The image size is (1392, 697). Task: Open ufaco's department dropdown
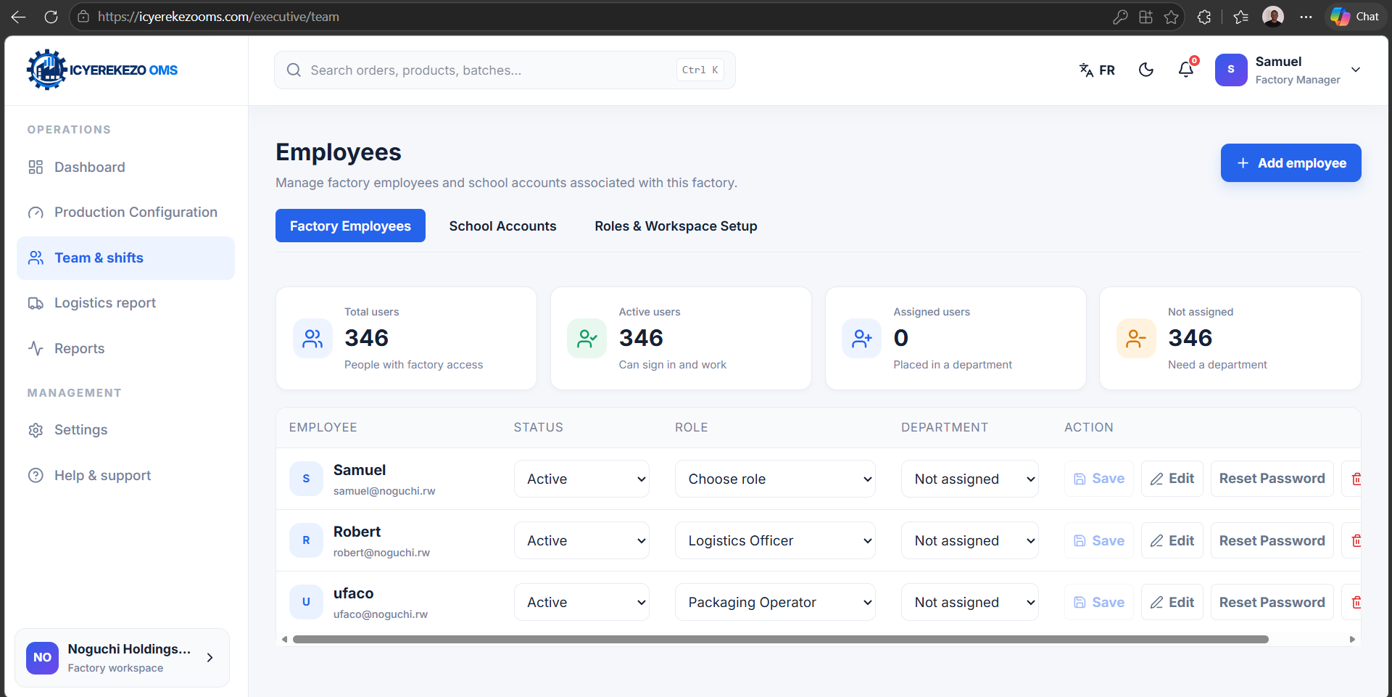point(969,602)
